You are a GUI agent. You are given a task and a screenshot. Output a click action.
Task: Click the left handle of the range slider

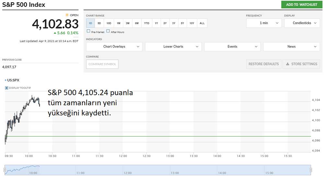click(x=5, y=170)
